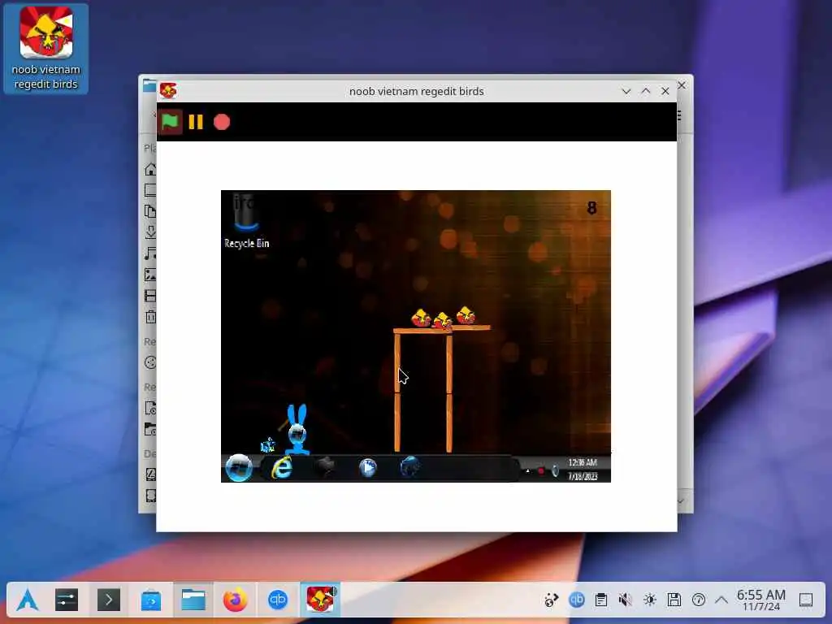This screenshot has height=624, width=832.
Task: Pause the game with the yellow pause button
Action: click(196, 122)
